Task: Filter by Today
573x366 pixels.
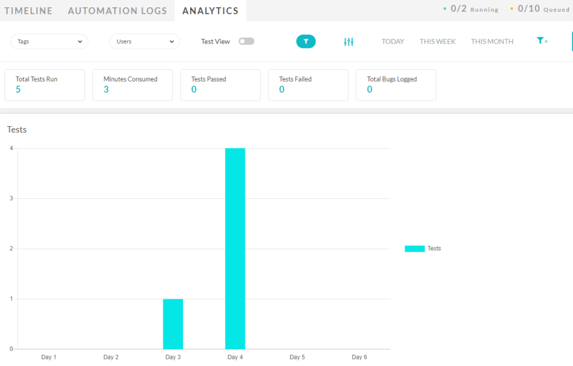Action: click(393, 41)
